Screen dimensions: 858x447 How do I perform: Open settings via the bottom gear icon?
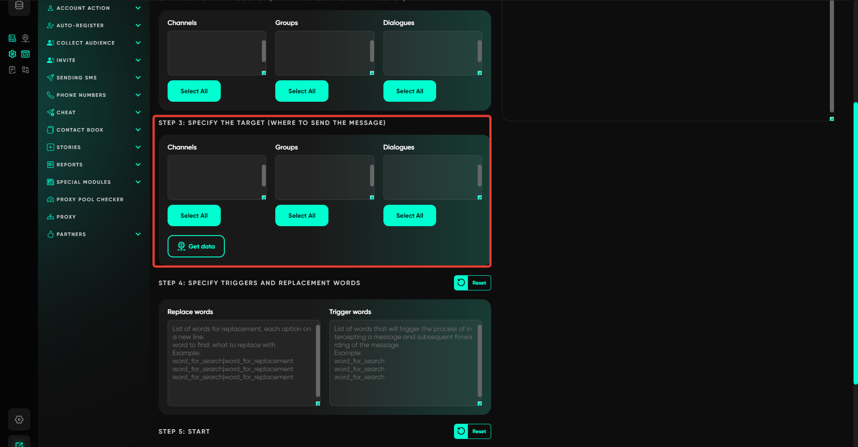(x=19, y=419)
